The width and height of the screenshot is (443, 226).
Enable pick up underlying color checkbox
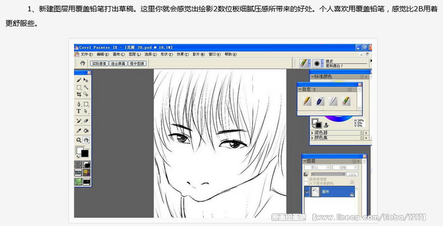coord(306,183)
